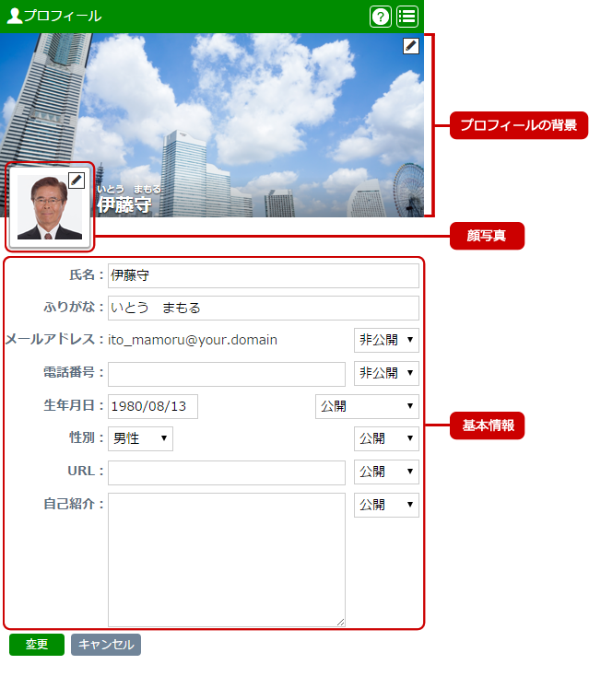Click the プロフィール header title
Screen dimensions: 589x676
click(x=63, y=16)
